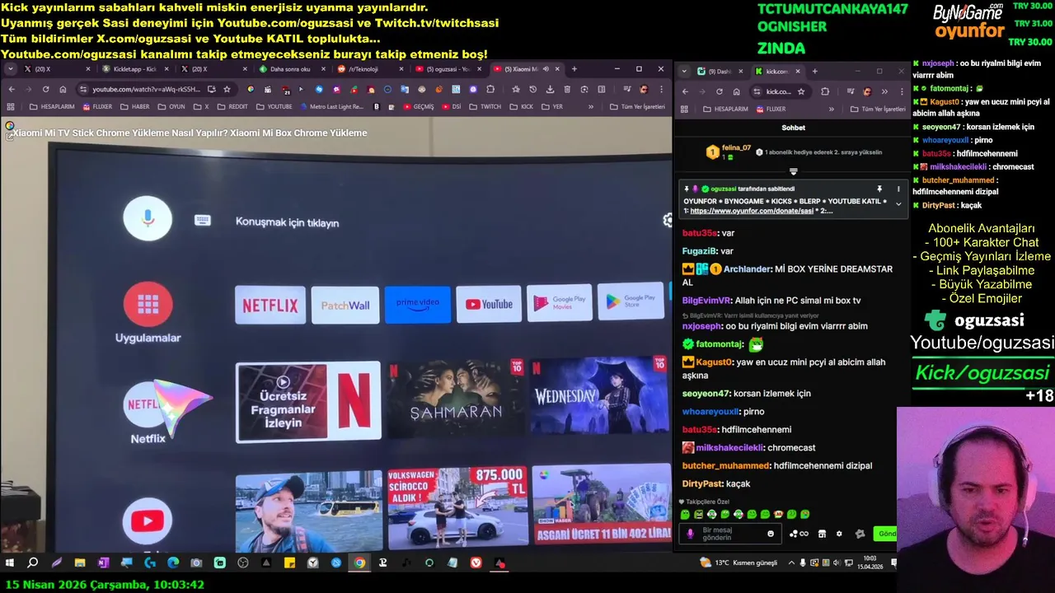This screenshot has height=593, width=1055.
Task: Expand 'Tüm Yer İşaretleri' in left browser
Action: pos(637,106)
